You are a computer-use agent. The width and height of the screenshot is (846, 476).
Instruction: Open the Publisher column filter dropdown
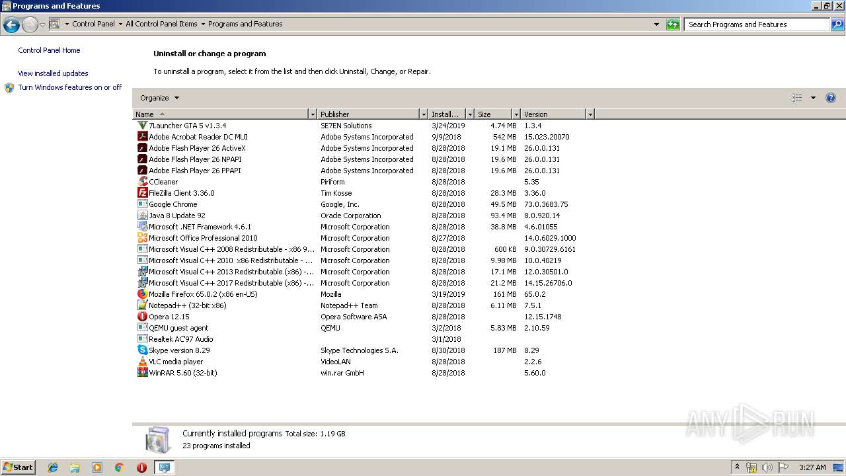(424, 114)
